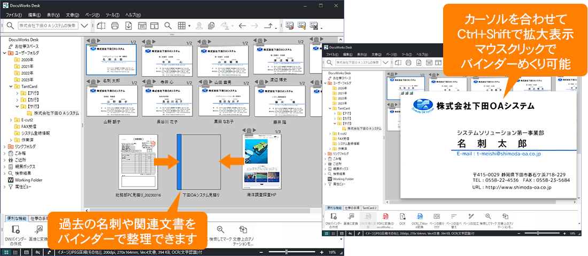Open the 文書(D) menu in left window
Image resolution: width=588 pixels, height=256 pixels.
(x=72, y=15)
